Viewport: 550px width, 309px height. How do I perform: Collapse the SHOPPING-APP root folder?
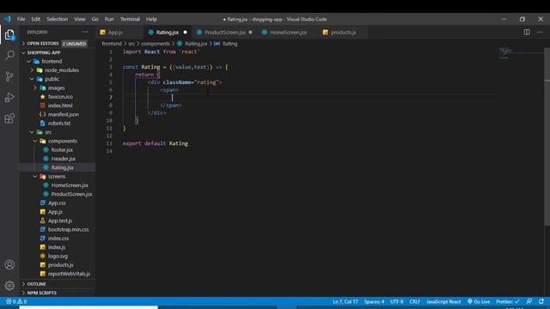(23, 52)
